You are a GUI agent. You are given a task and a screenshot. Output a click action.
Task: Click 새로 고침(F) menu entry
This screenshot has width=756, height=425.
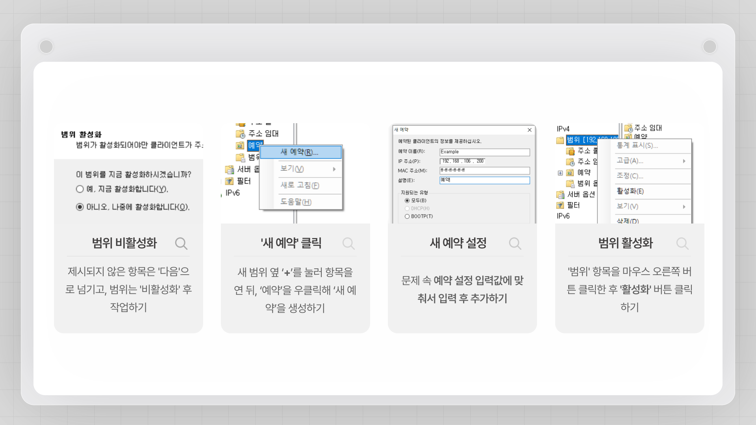click(300, 185)
